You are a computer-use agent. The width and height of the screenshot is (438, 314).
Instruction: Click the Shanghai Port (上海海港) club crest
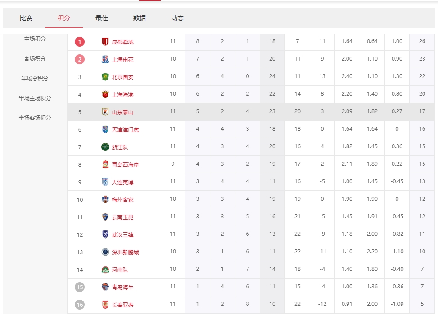click(x=105, y=94)
